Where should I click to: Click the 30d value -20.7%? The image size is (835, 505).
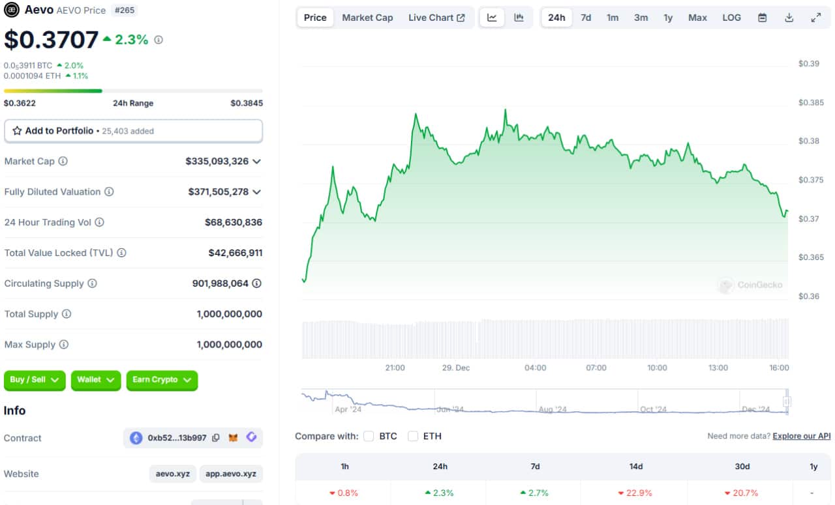pos(741,493)
